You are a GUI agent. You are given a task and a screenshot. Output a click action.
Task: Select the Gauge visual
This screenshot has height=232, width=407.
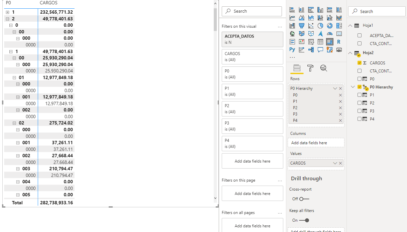click(x=330, y=34)
